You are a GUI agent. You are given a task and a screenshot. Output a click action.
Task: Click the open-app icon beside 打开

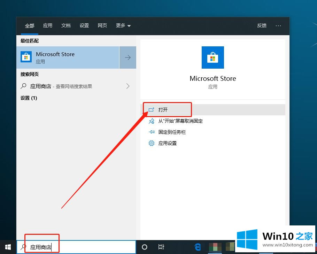tap(152, 110)
